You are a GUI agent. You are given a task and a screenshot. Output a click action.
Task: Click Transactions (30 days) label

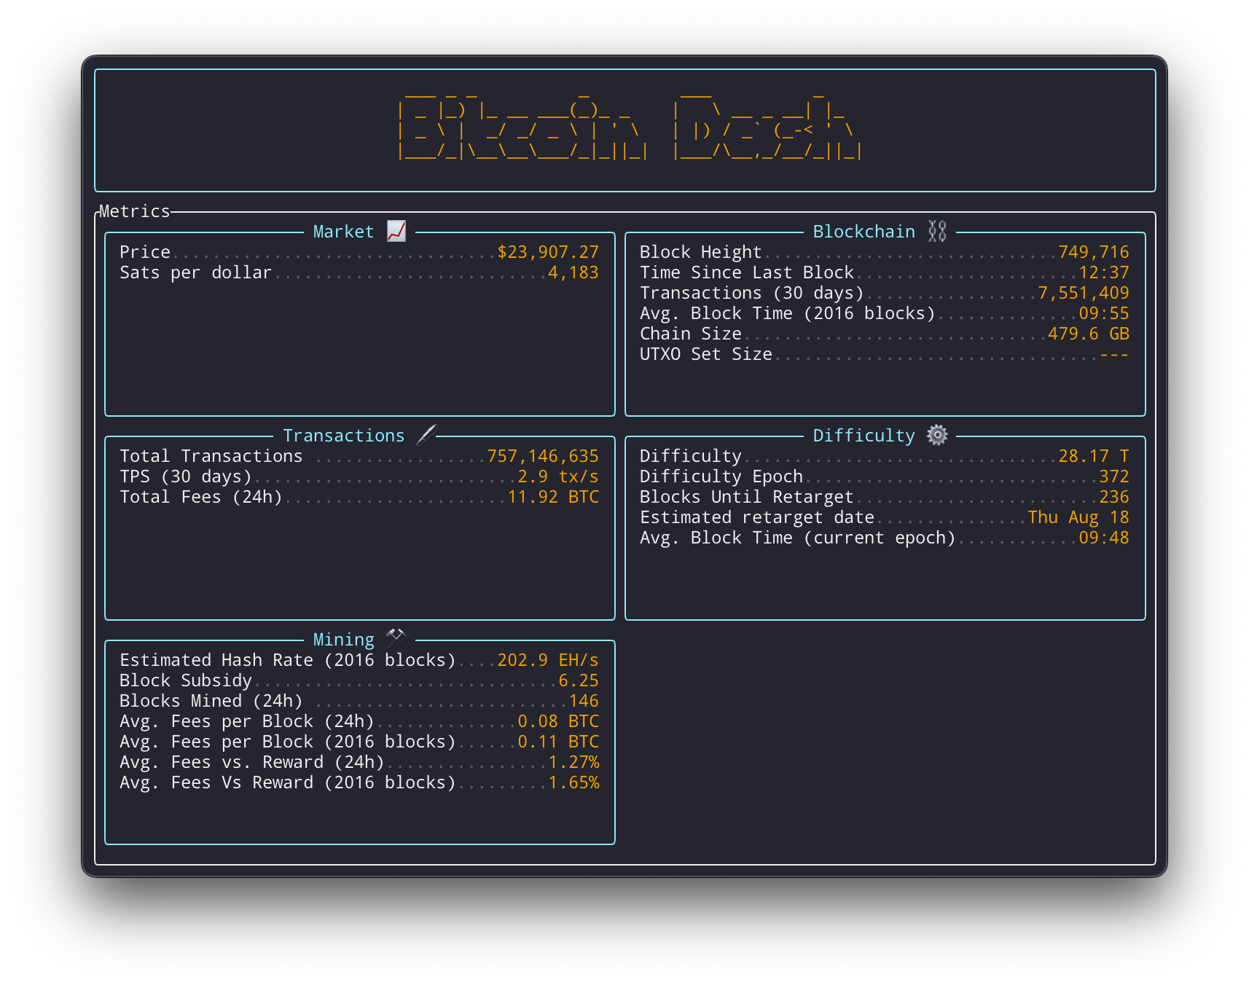coord(751,293)
